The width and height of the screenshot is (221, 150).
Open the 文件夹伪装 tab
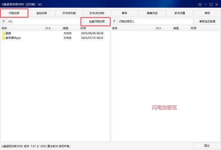pos(69,13)
